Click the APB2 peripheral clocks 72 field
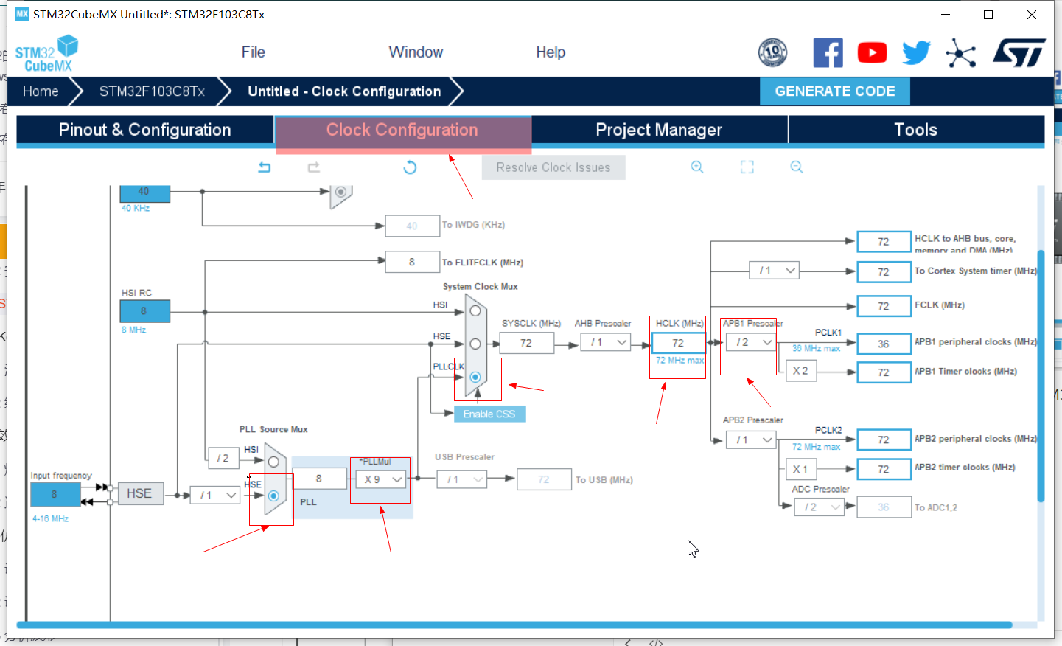1062x646 pixels. (x=884, y=440)
